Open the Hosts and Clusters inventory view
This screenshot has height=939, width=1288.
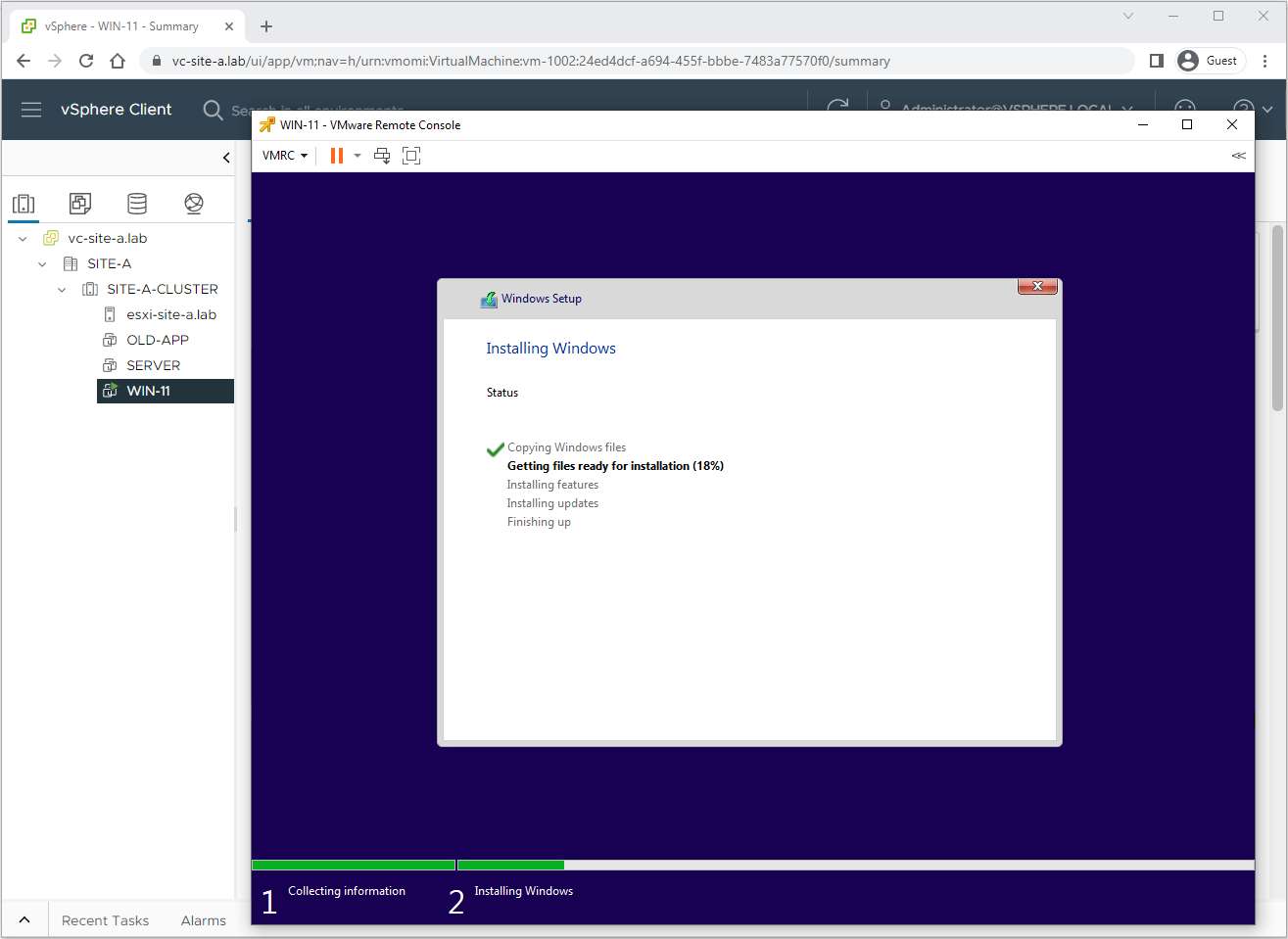[x=24, y=203]
